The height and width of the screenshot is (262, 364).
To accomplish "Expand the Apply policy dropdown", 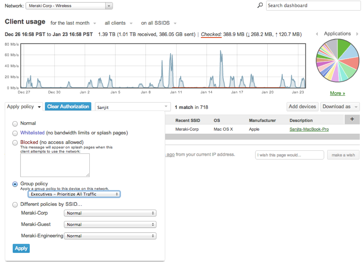I will (24, 107).
